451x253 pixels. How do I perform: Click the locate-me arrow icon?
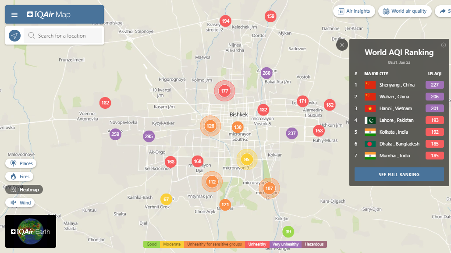point(15,36)
